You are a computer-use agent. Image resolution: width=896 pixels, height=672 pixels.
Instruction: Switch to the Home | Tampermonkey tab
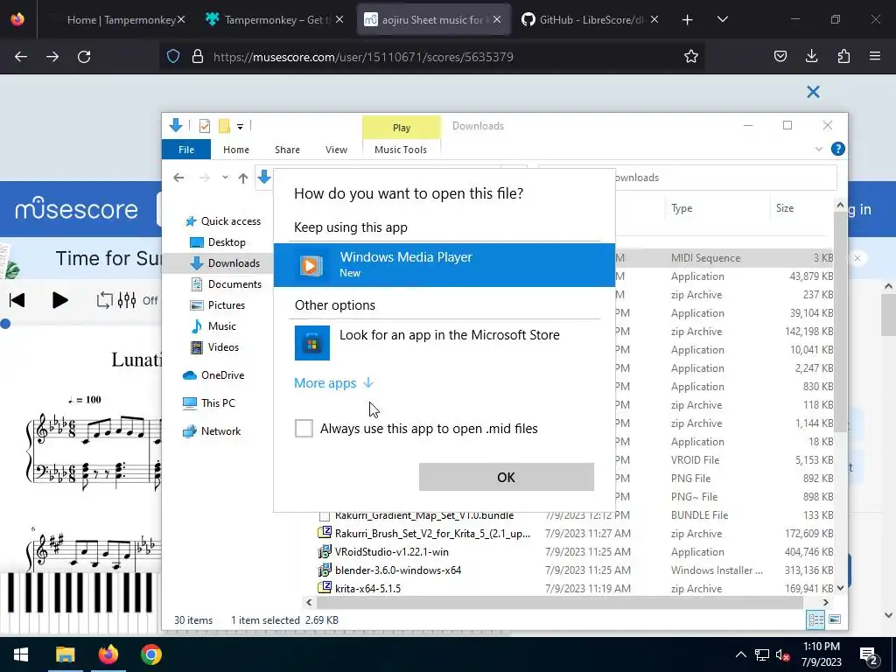(119, 20)
